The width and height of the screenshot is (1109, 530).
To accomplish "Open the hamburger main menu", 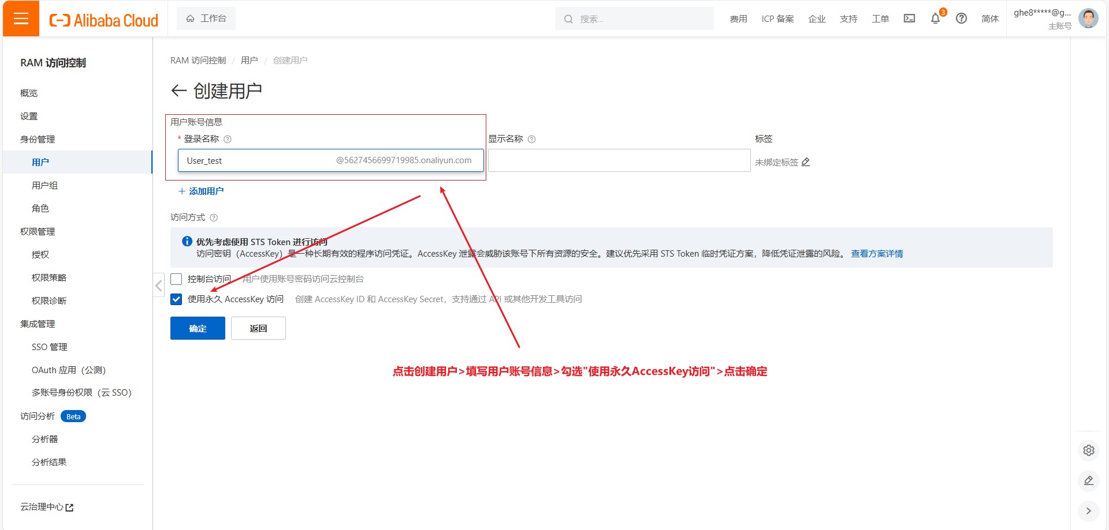I will 21,18.
